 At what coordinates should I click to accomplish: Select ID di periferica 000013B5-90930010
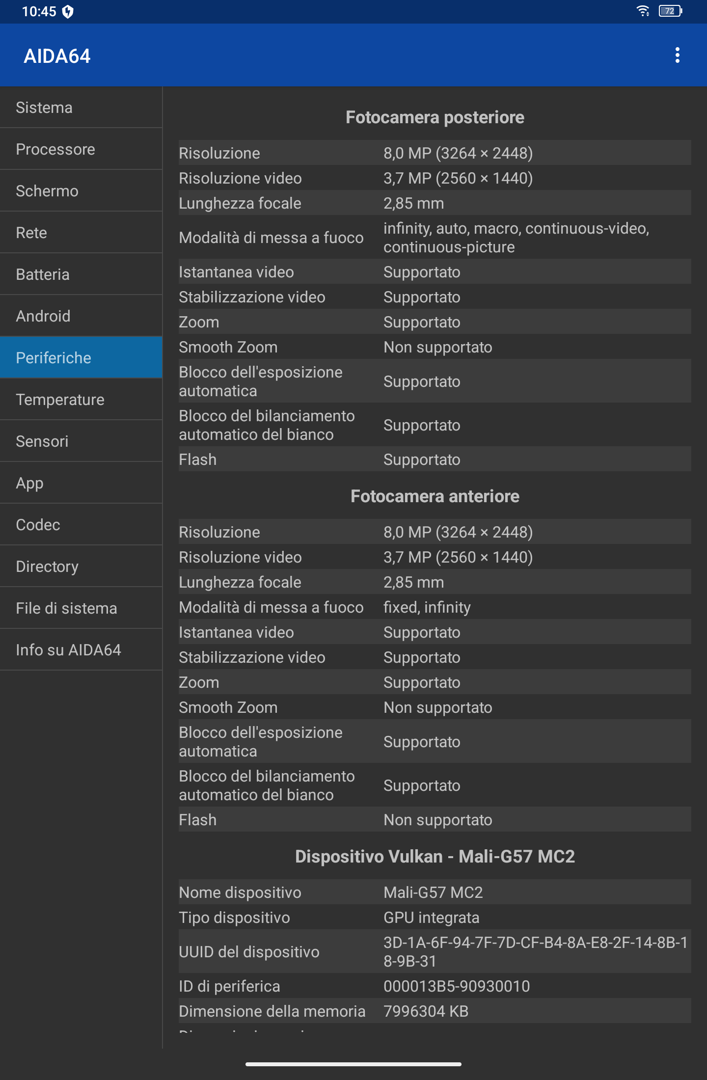[435, 986]
